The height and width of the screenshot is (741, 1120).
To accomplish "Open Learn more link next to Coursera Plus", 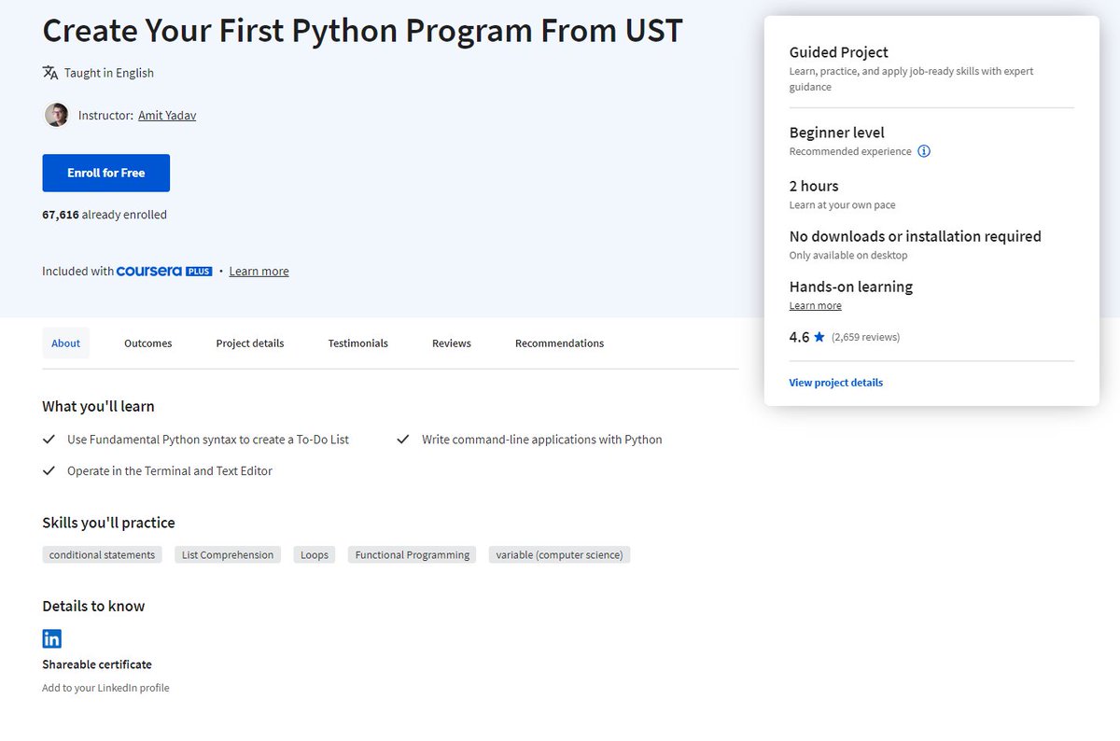I will [x=259, y=271].
